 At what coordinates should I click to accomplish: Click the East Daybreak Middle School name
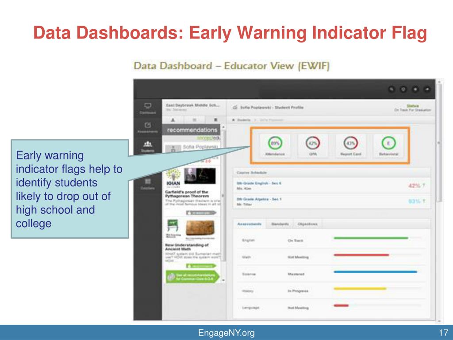[x=192, y=105]
